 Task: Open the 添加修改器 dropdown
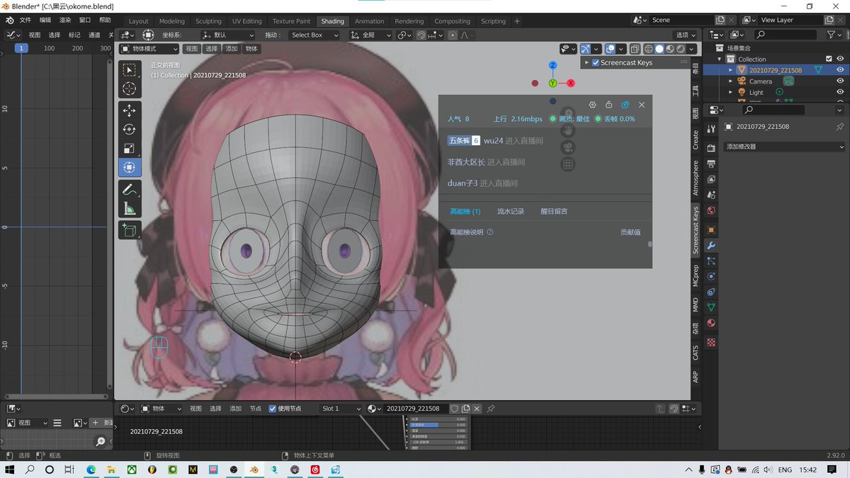784,147
